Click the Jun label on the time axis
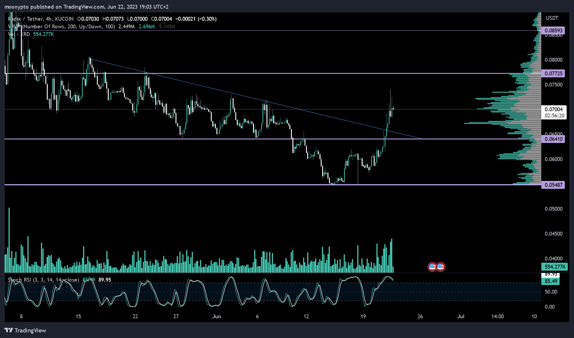 pyautogui.click(x=216, y=317)
